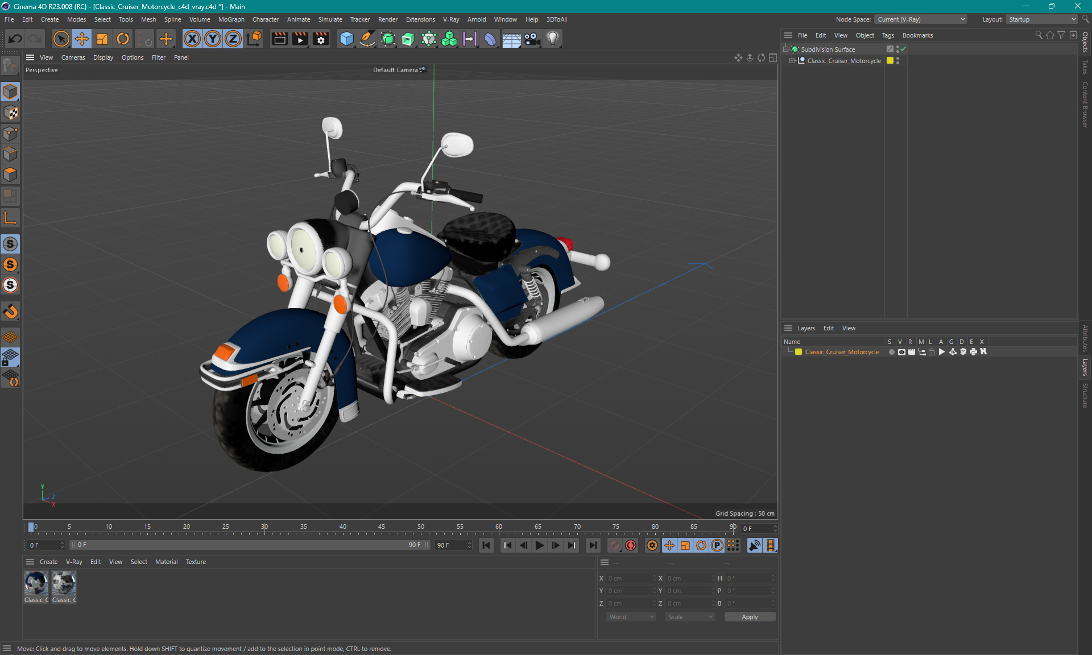The image size is (1092, 655).
Task: Open the Layout Startup dropdown
Action: 1041,19
